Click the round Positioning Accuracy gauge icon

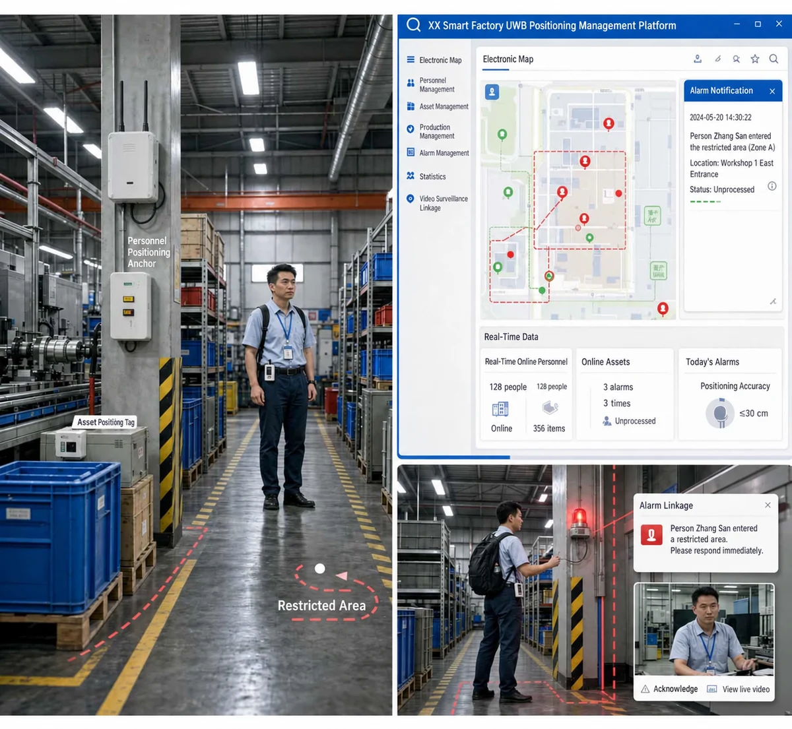pyautogui.click(x=720, y=414)
